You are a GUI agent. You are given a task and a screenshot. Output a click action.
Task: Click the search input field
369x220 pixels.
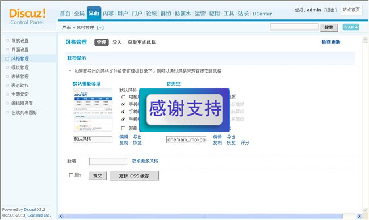294,27
